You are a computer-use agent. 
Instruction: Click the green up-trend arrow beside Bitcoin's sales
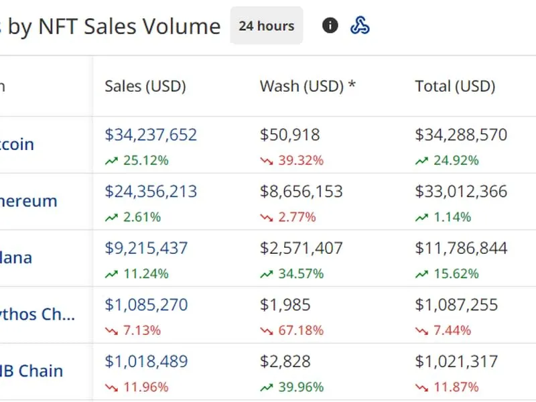[111, 161]
